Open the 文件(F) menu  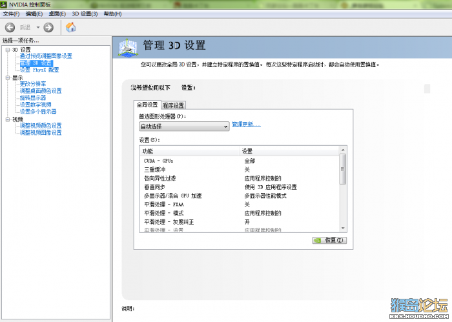(11, 14)
